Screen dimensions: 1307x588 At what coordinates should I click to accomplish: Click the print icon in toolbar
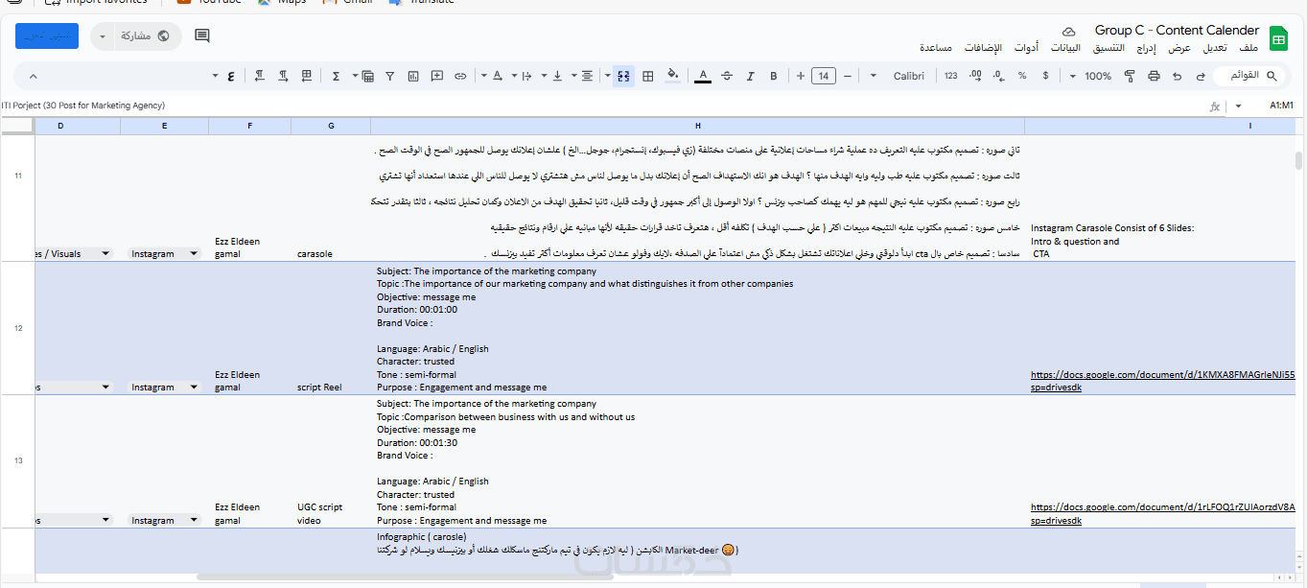click(1154, 76)
